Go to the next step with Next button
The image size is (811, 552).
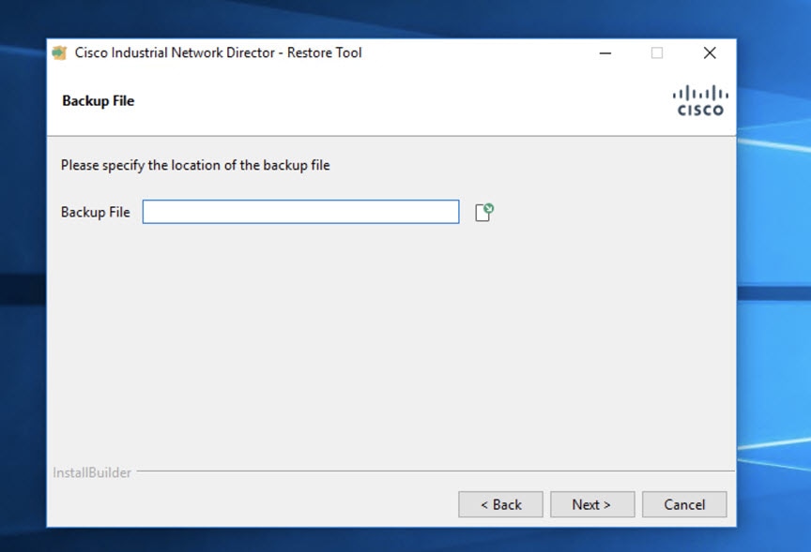click(592, 504)
